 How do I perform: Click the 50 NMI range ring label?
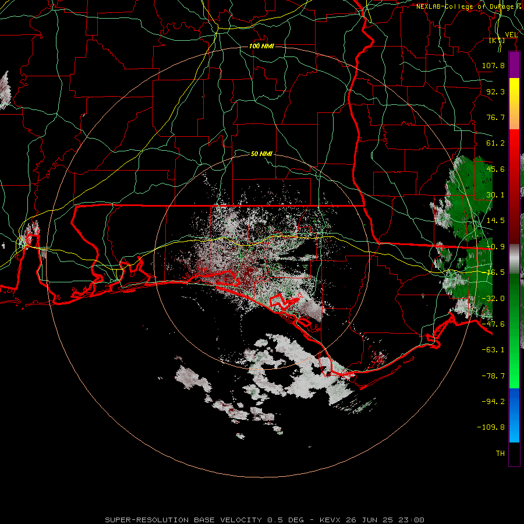[261, 154]
